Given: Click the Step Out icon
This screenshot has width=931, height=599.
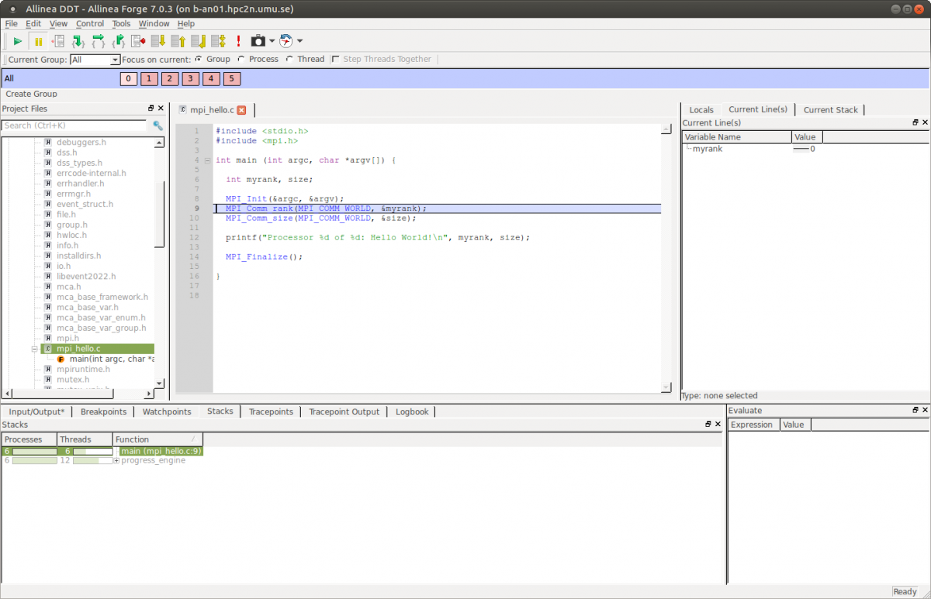Looking at the screenshot, I should (x=119, y=41).
